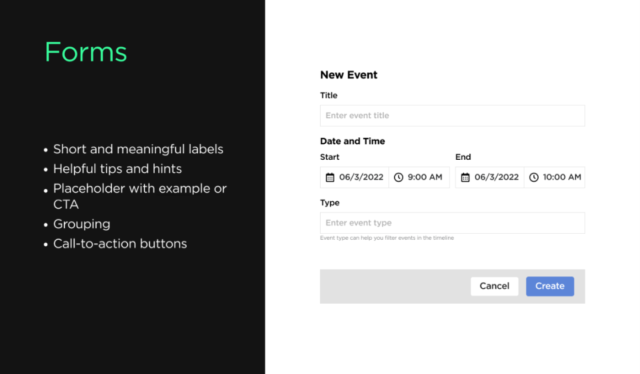
Task: Open the Start time picker showing 9:00 AM
Action: point(425,178)
